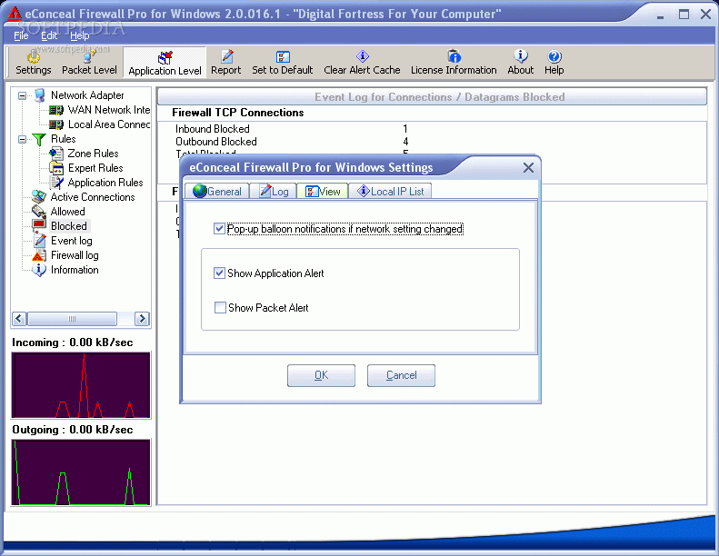Confirm settings with OK button

pyautogui.click(x=322, y=375)
